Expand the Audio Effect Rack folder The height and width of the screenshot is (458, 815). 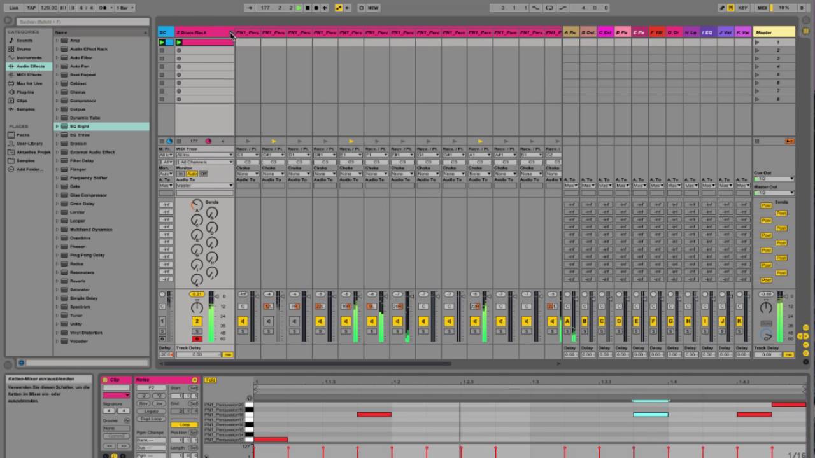tap(57, 49)
